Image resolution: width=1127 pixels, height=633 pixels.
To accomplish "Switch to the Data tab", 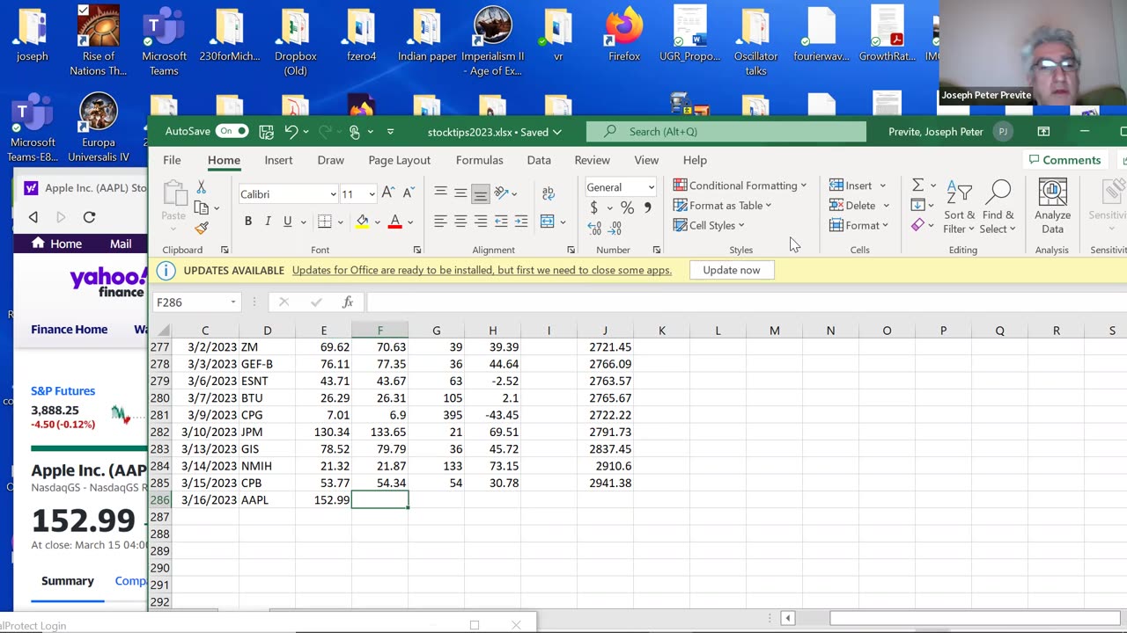I will pos(539,160).
